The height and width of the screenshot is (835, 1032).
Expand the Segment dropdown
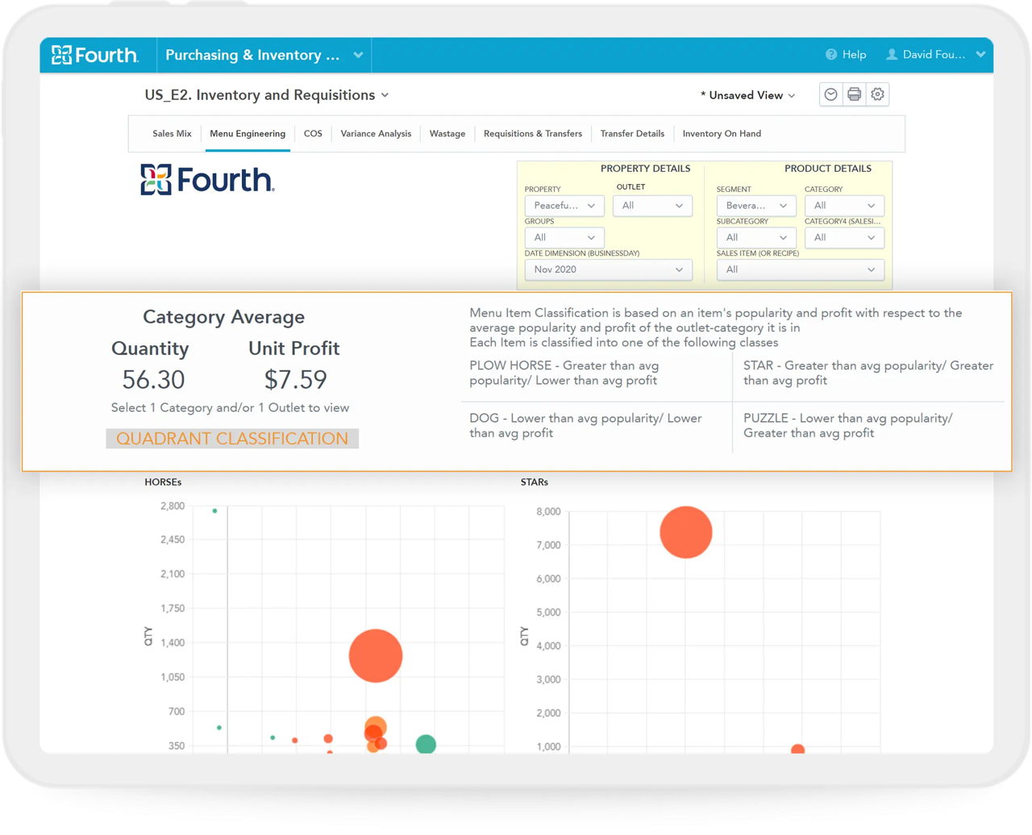point(755,206)
